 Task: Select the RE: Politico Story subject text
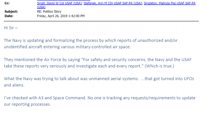tap(49, 11)
